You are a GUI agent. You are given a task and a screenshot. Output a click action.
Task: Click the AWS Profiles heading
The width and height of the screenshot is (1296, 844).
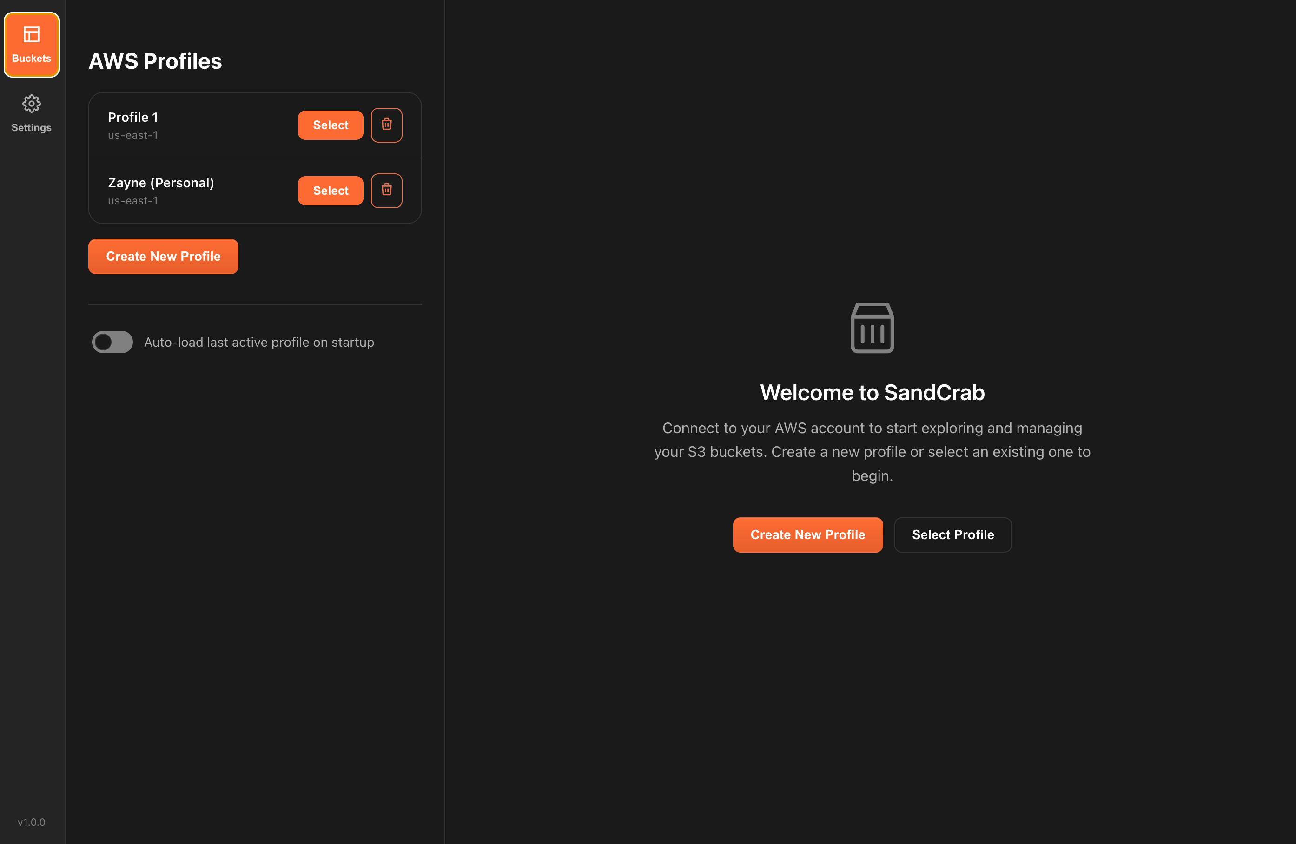(155, 61)
